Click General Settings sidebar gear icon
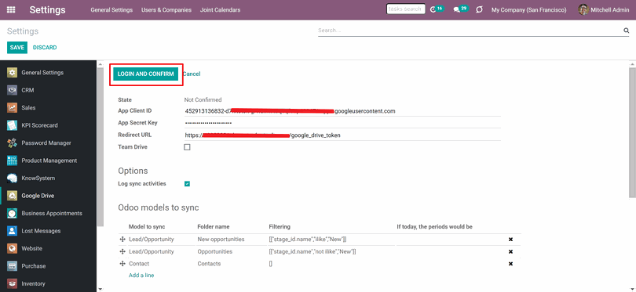 (12, 73)
